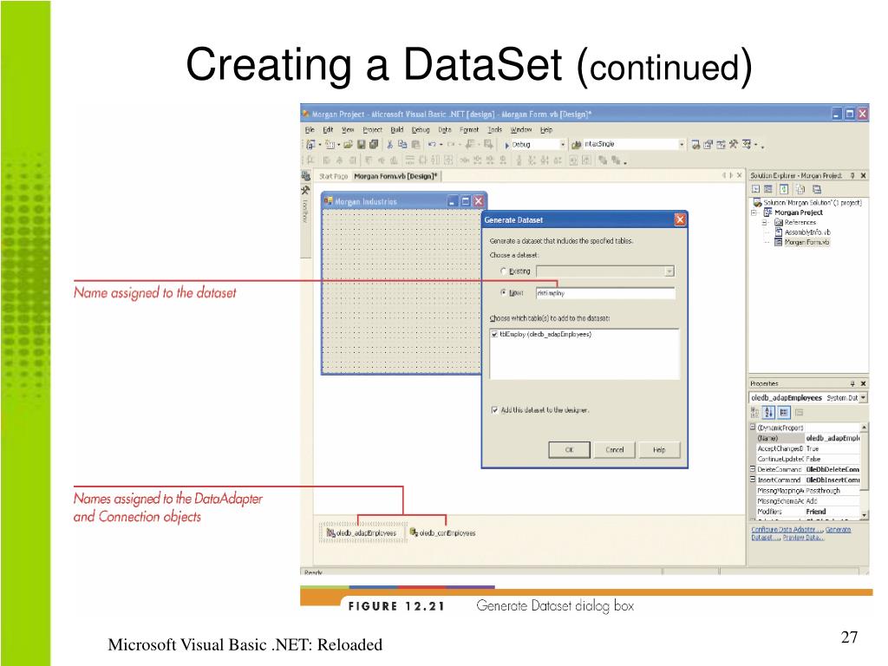The image size is (888, 666).
Task: Click the New dataset name field
Action: [x=605, y=293]
